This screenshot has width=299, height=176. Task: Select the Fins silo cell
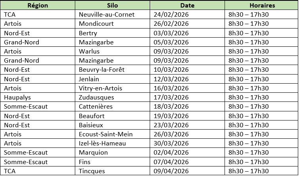coord(85,162)
